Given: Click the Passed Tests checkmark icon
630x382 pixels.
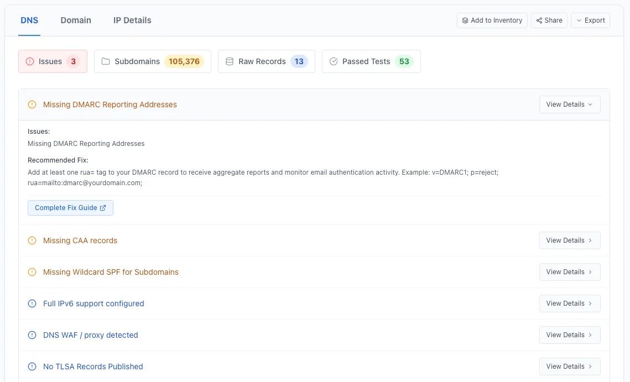Looking at the screenshot, I should (334, 61).
